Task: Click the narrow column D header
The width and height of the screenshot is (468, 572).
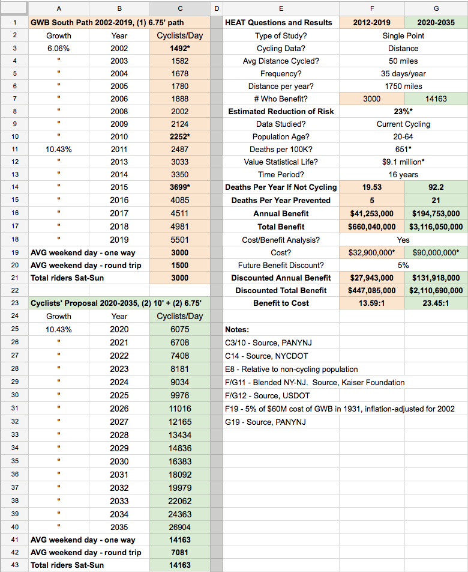Action: coord(217,8)
